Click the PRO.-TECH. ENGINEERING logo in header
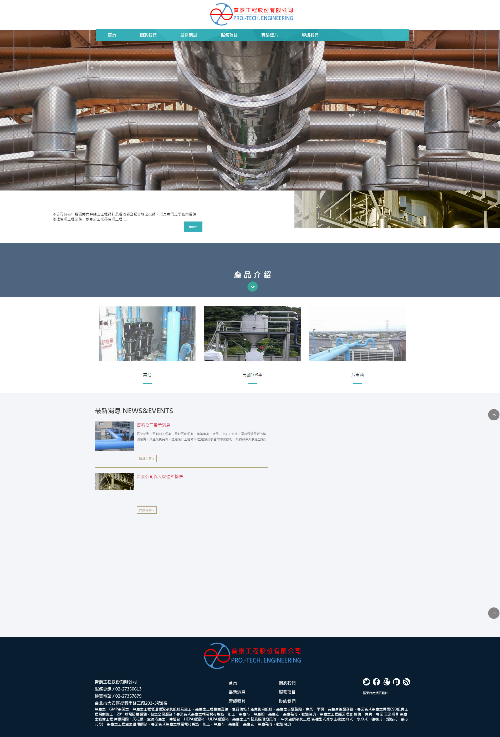Screen dimensions: 500x737 pyautogui.click(x=252, y=14)
